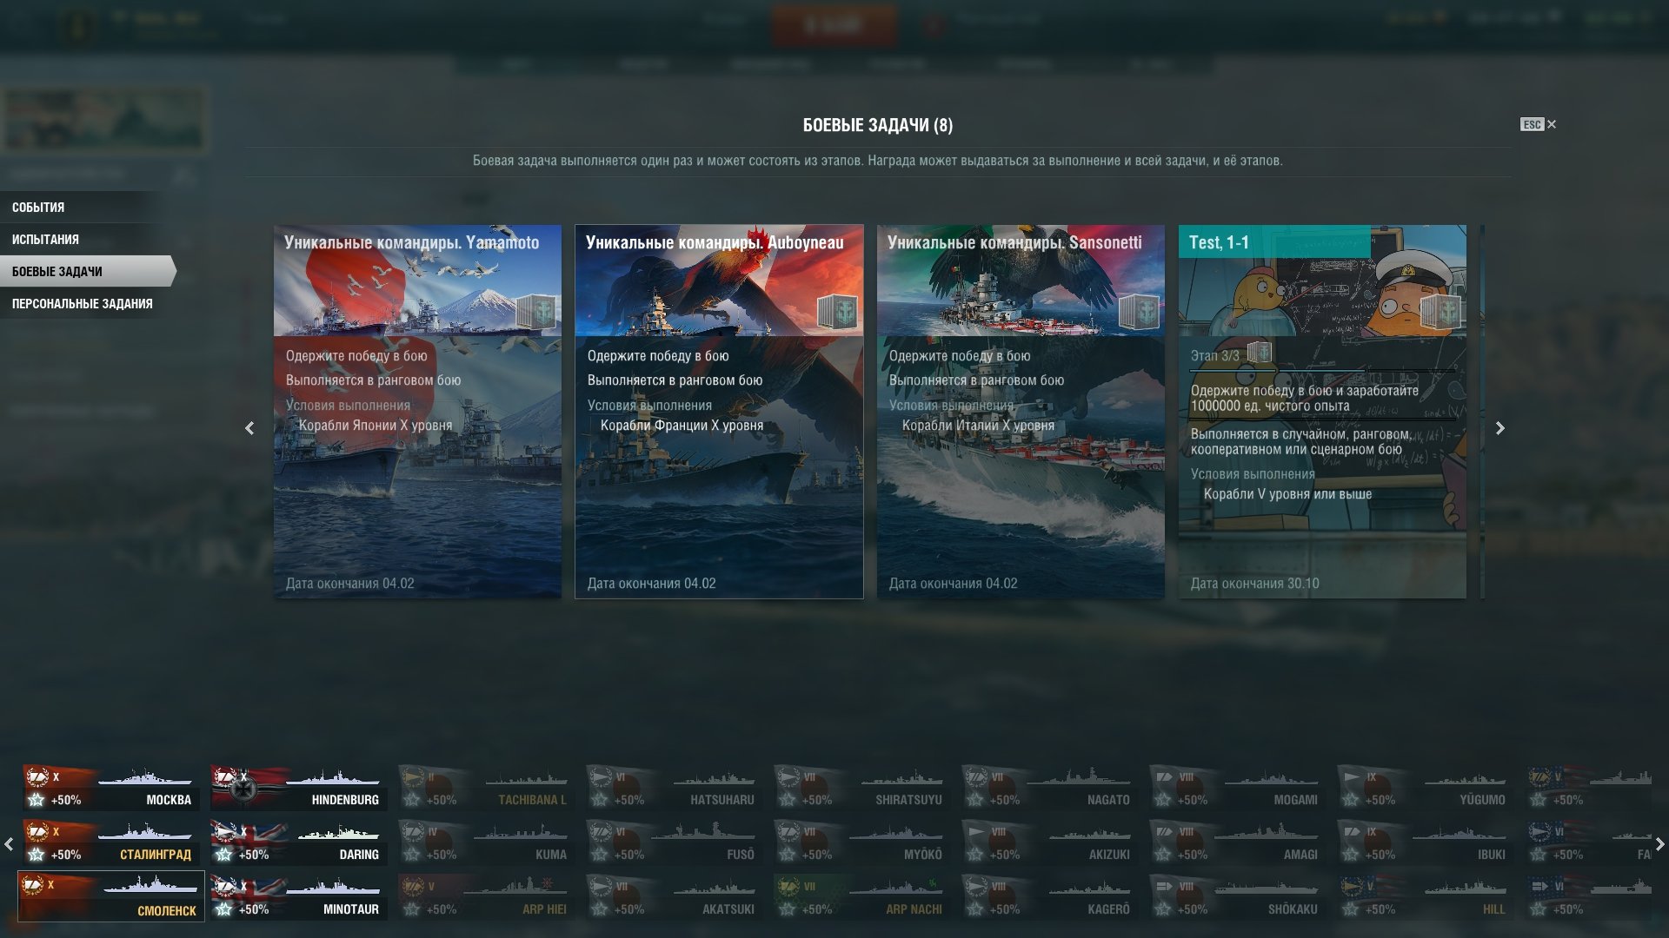
Task: Select the Сталинград ship in carousel
Action: point(111,842)
